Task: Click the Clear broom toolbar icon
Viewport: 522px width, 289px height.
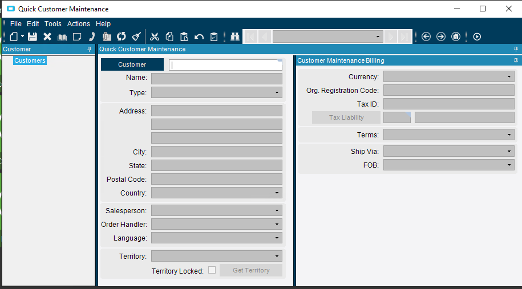Action: [136, 36]
